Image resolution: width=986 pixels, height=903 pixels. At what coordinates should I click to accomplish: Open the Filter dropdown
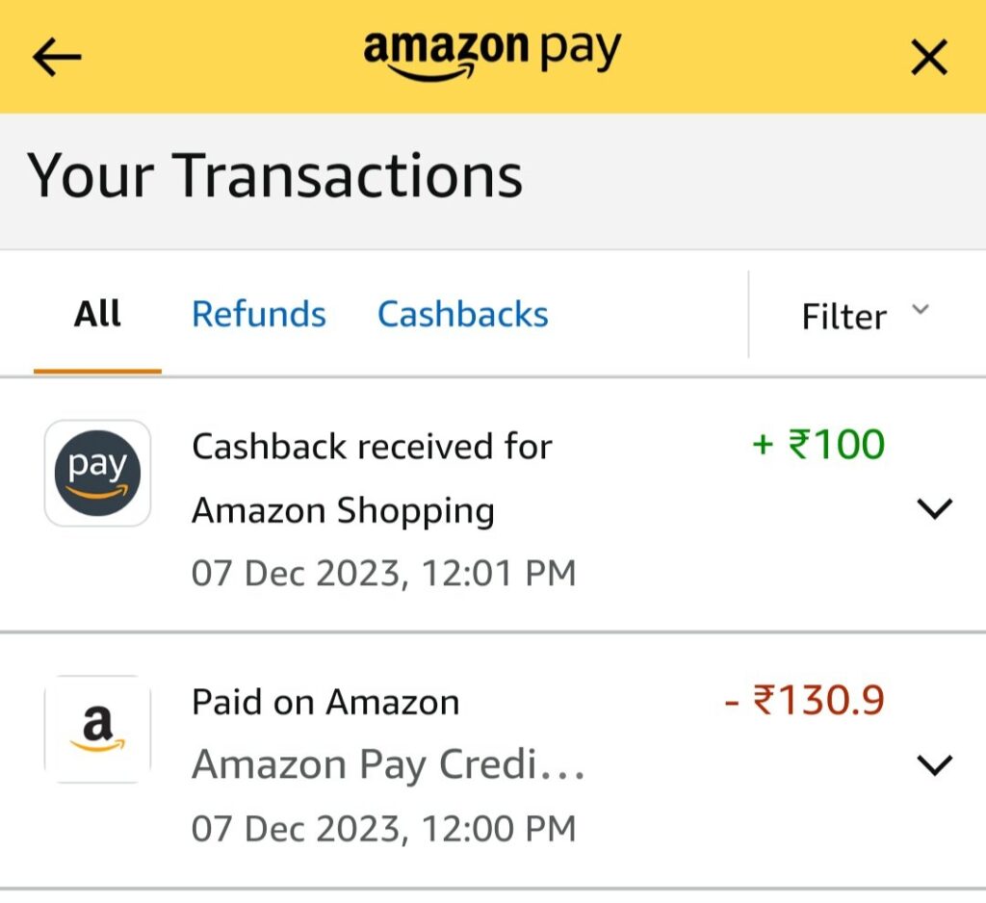(865, 316)
